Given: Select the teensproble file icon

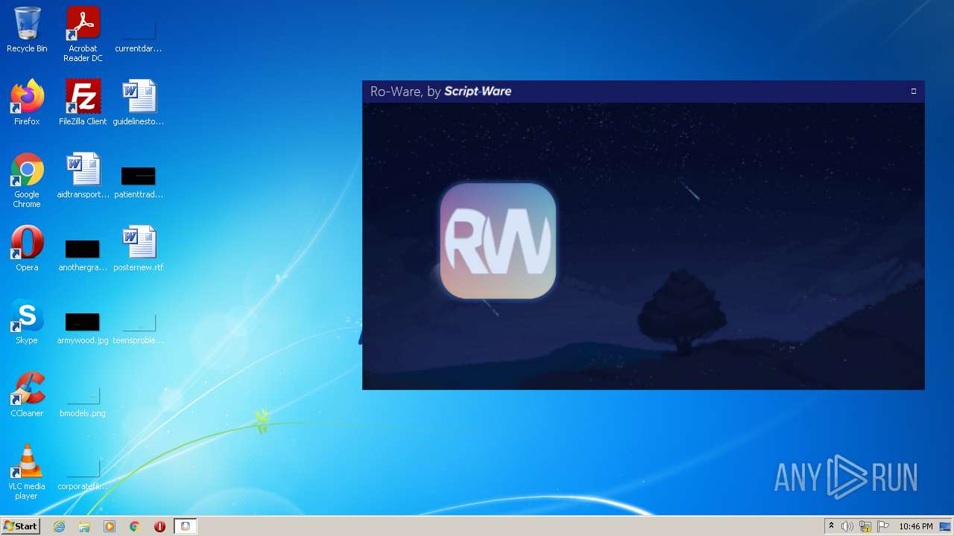Looking at the screenshot, I should point(139,328).
